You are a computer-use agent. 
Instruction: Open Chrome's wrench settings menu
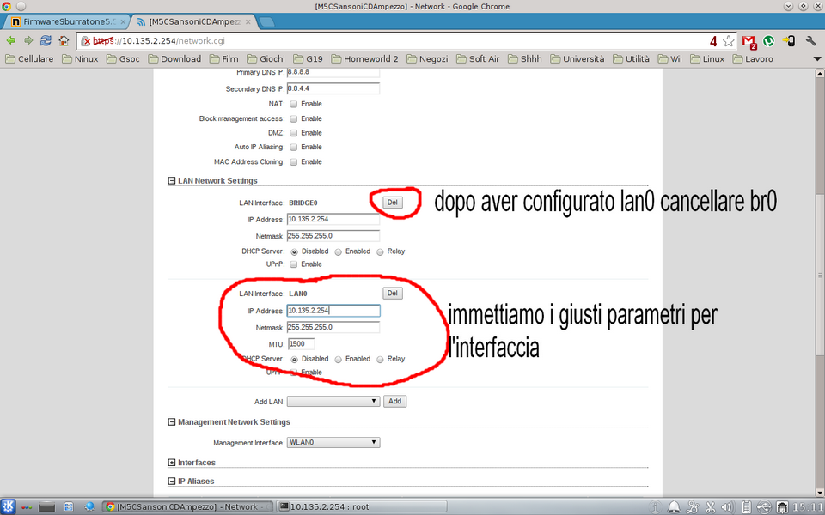tap(808, 40)
